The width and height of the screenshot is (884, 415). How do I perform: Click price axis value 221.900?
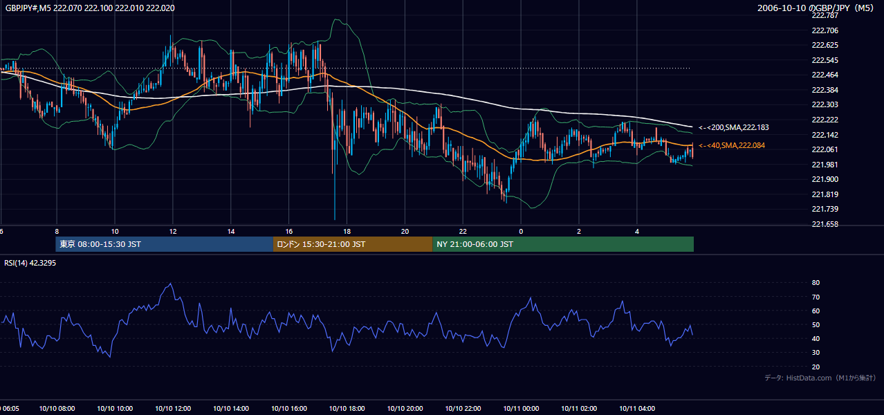tap(825, 179)
